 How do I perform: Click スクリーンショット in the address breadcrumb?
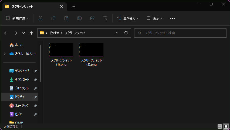(75, 33)
